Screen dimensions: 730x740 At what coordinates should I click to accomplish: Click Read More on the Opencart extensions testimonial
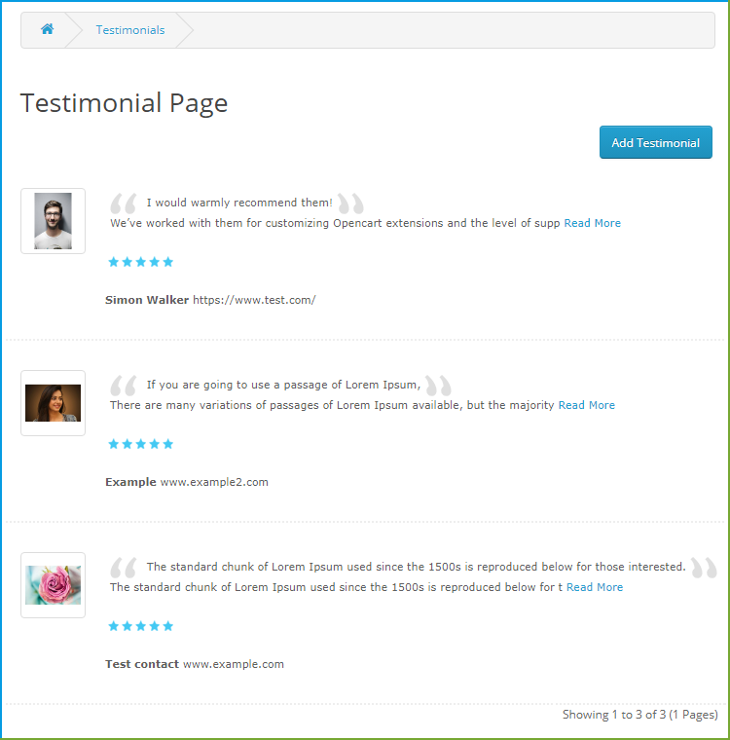click(592, 223)
